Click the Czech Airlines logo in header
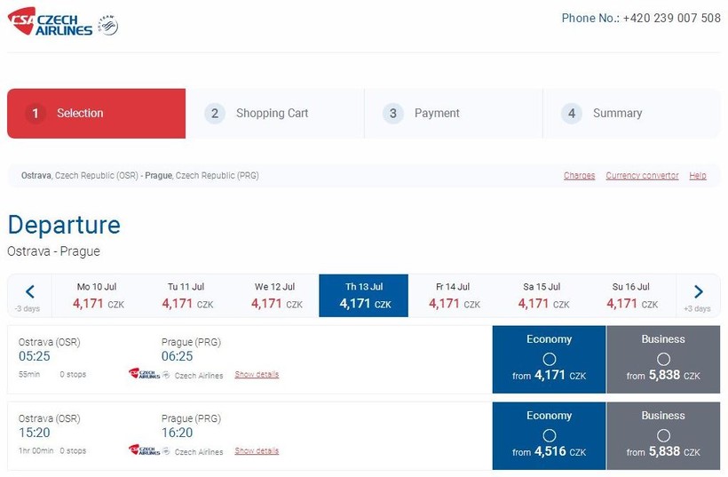Image resolution: width=728 pixels, height=477 pixels. (50, 21)
